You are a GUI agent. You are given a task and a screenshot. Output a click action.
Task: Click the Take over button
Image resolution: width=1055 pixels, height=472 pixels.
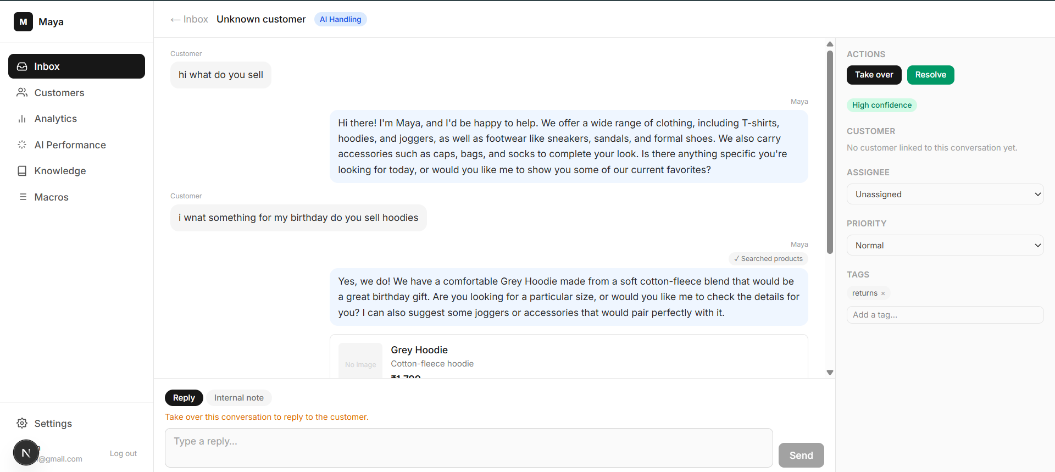874,75
